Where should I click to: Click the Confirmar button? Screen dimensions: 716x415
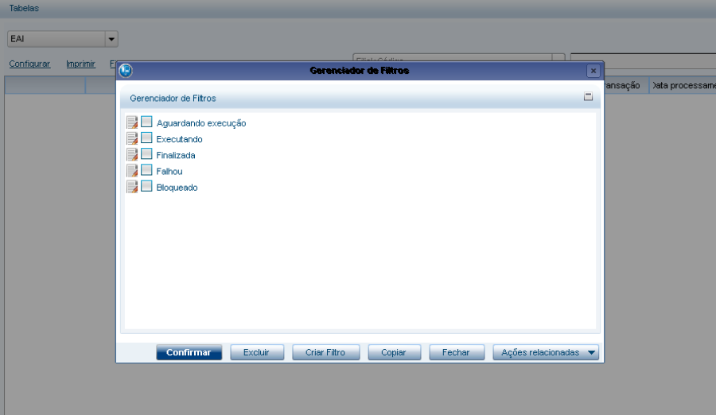[189, 352]
